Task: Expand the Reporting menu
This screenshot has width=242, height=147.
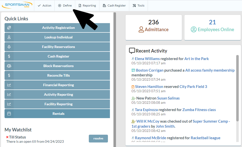Action: (x=87, y=6)
